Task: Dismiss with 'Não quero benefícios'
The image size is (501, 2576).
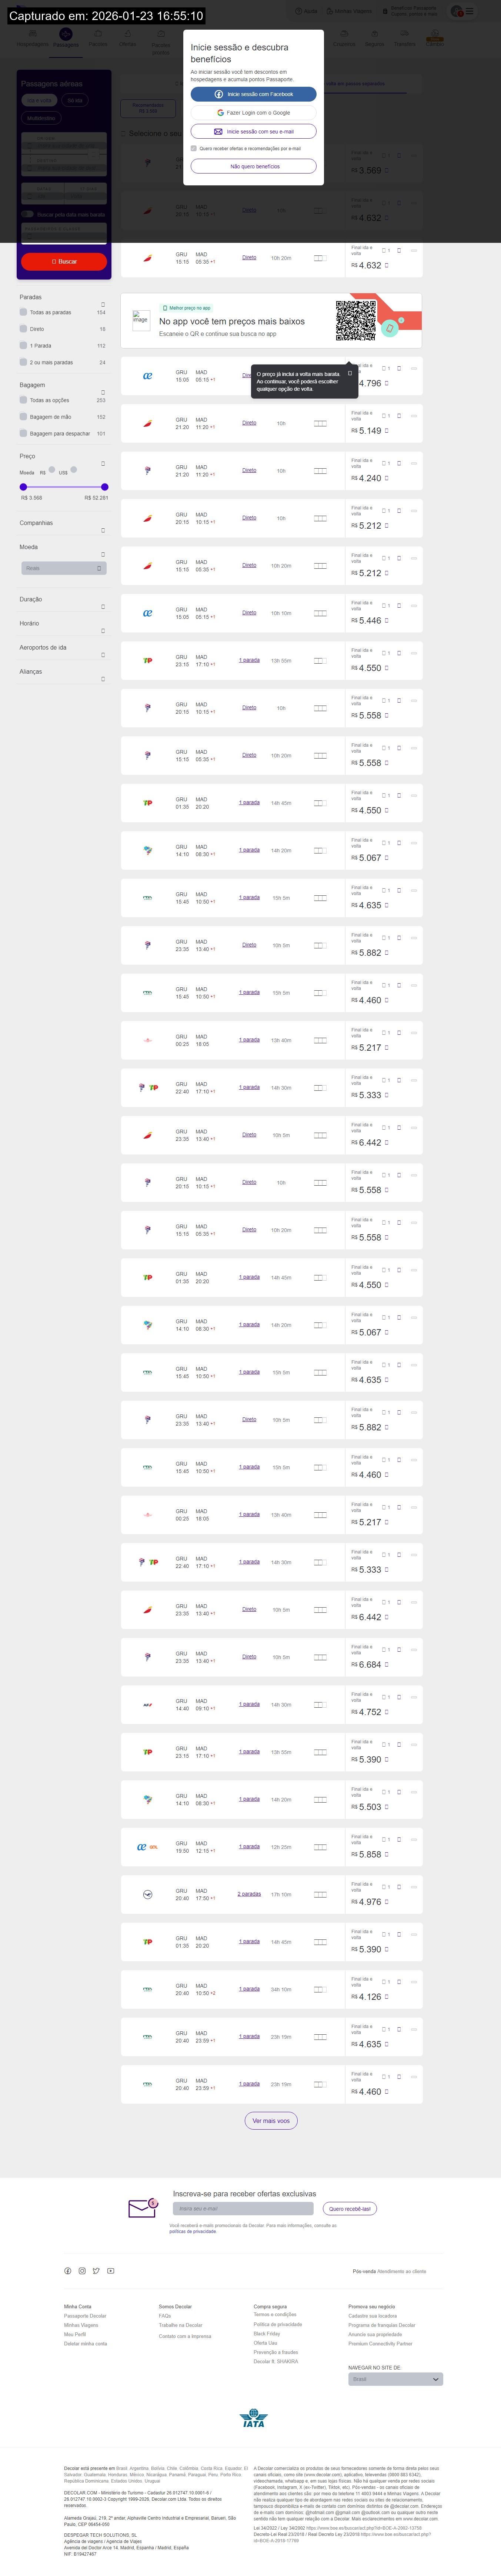Action: click(x=254, y=167)
